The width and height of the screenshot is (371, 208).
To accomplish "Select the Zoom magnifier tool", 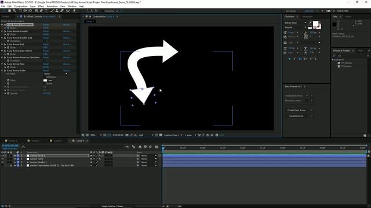I will pos(14,11).
